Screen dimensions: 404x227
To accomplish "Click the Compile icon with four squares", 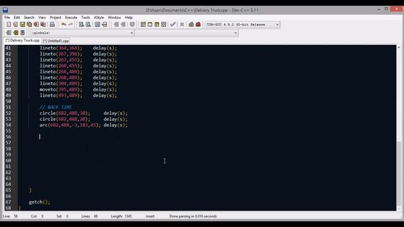I will (x=143, y=25).
